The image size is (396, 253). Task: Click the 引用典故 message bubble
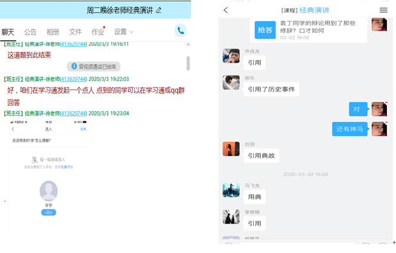[261, 156]
